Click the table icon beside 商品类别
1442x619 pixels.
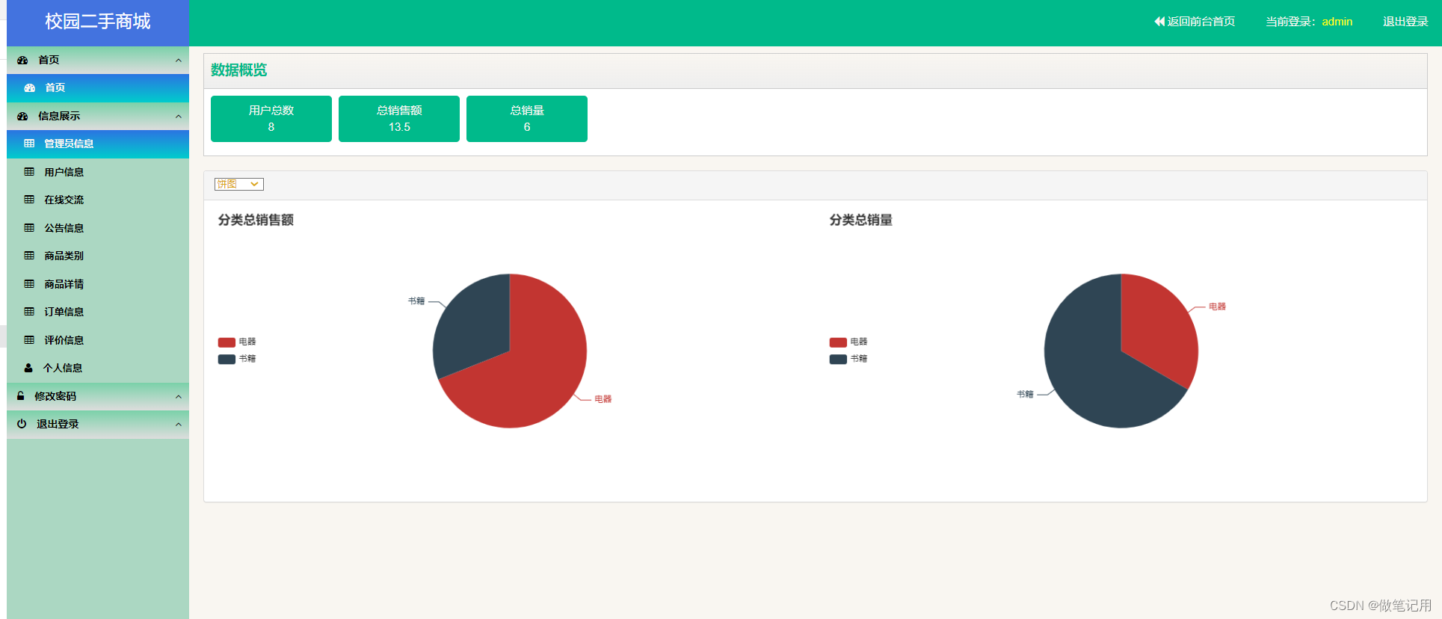pyautogui.click(x=29, y=256)
